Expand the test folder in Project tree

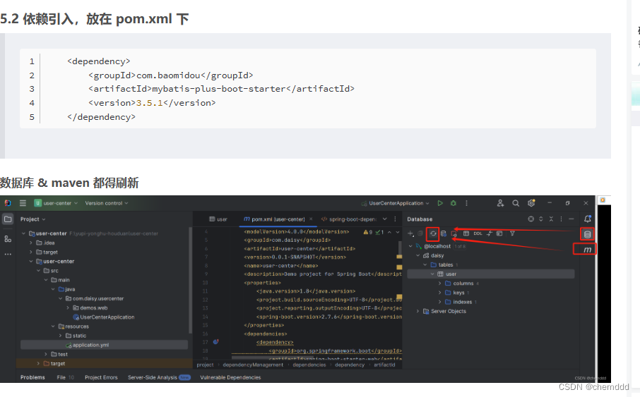46,354
